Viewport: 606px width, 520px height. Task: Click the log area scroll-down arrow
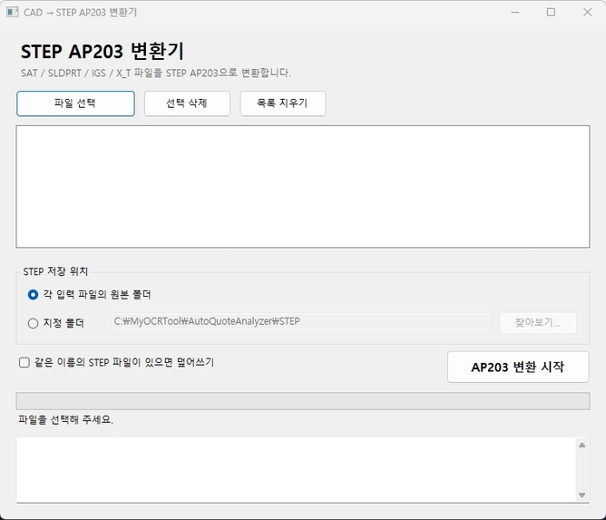click(x=582, y=495)
